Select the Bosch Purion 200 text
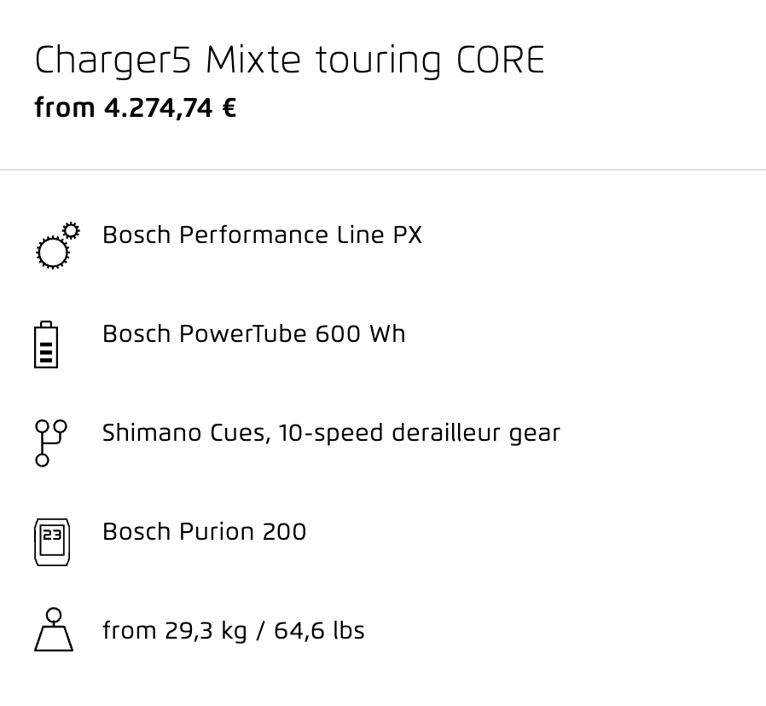This screenshot has height=706, width=766. click(204, 532)
